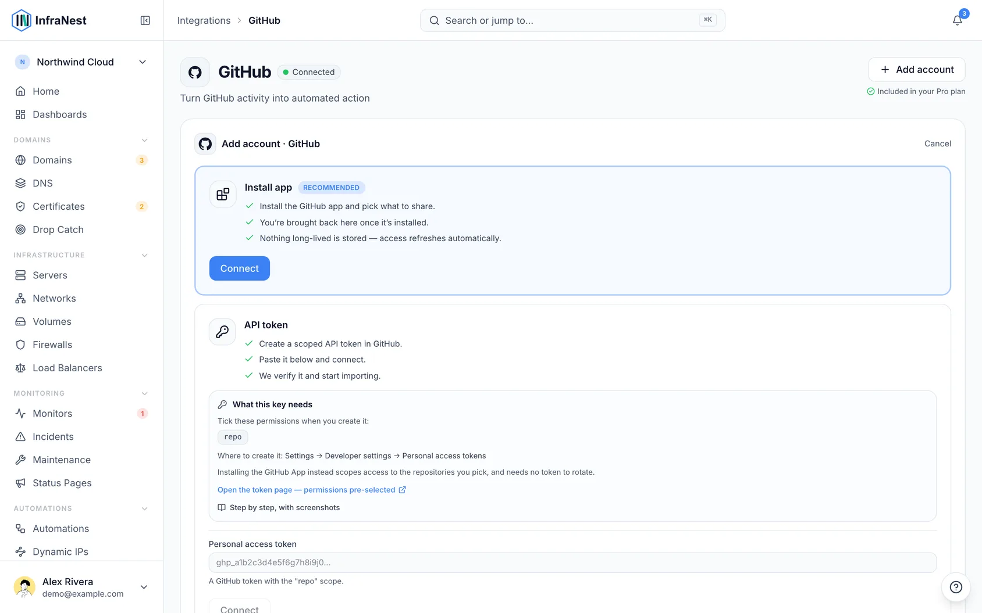The height and width of the screenshot is (613, 982).
Task: Open the help question mark button
Action: (x=956, y=587)
